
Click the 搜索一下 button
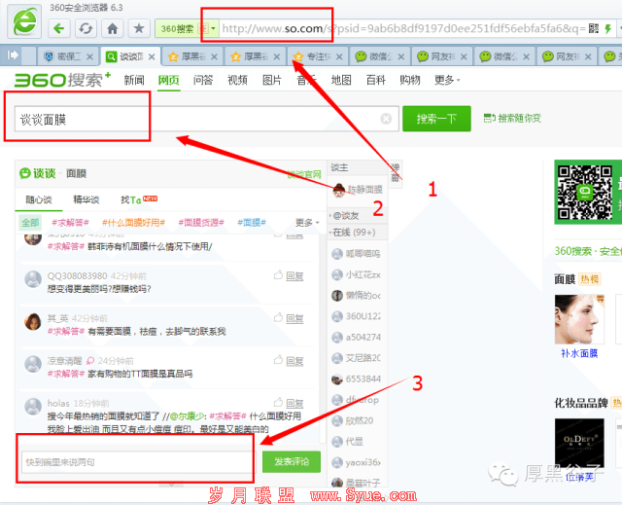[x=436, y=119]
